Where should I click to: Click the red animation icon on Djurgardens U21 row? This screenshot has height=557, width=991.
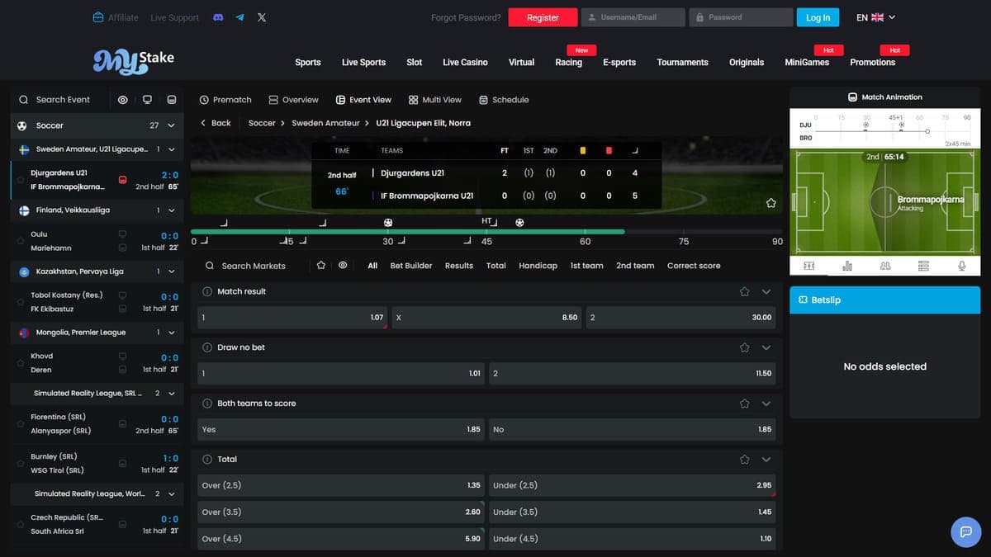pos(122,180)
